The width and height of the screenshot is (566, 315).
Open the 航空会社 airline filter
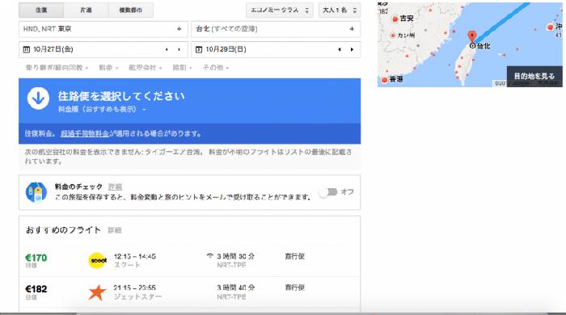(x=145, y=67)
